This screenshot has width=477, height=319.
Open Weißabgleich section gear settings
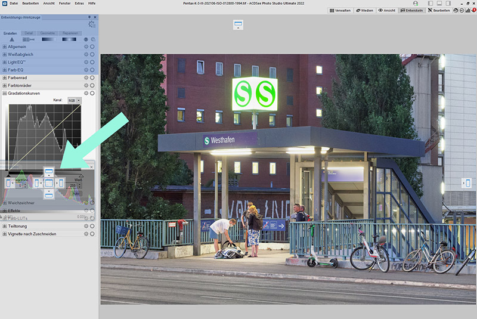pos(86,54)
